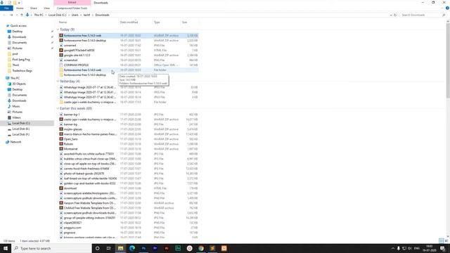Viewport: 450px width, 253px height.
Task: Select Local Disk (F:) in the sidebar
Action: point(20,134)
